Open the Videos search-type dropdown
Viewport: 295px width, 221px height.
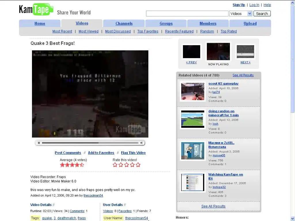(241, 14)
